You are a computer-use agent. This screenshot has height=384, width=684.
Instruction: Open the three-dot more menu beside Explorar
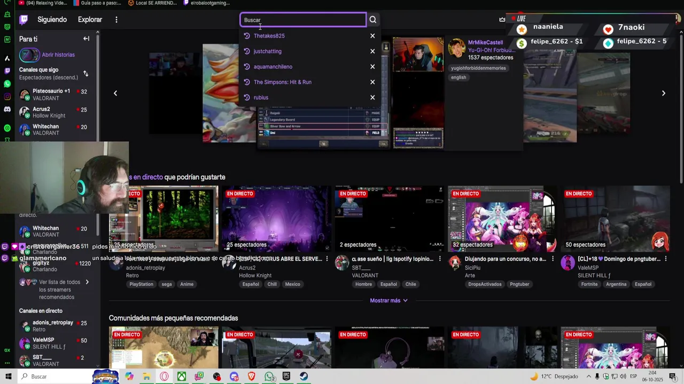116,20
